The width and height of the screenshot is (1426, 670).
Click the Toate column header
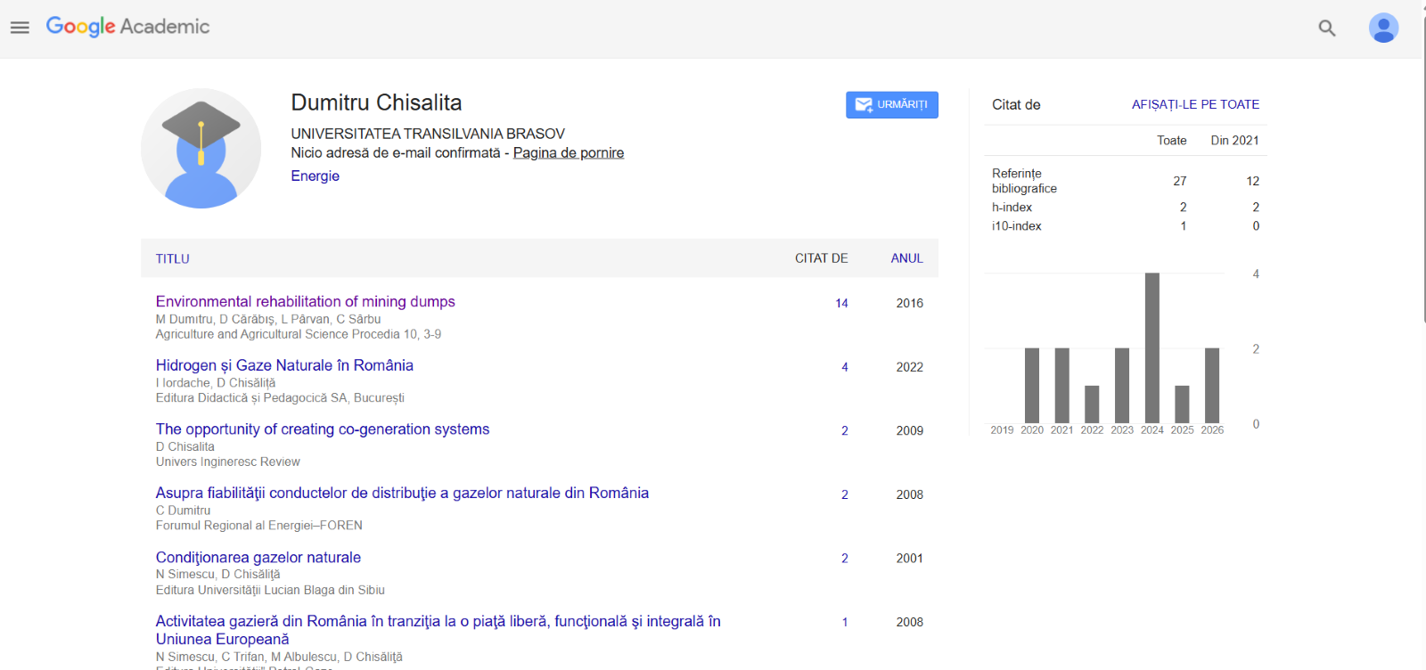[1172, 140]
